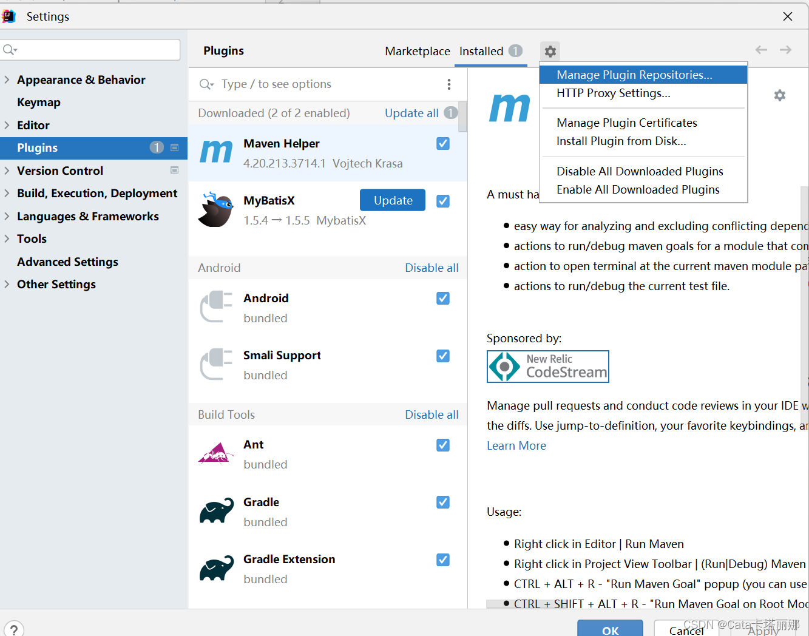
Task: Click the MyBatisX bird plugin icon
Action: [x=216, y=209]
